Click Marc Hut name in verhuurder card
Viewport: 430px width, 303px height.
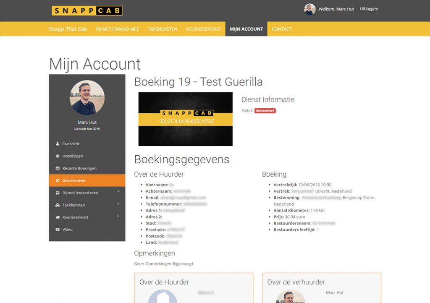tap(335, 293)
